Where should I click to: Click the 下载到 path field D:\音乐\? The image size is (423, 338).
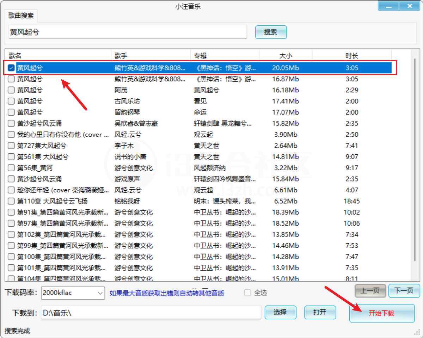[x=151, y=312]
